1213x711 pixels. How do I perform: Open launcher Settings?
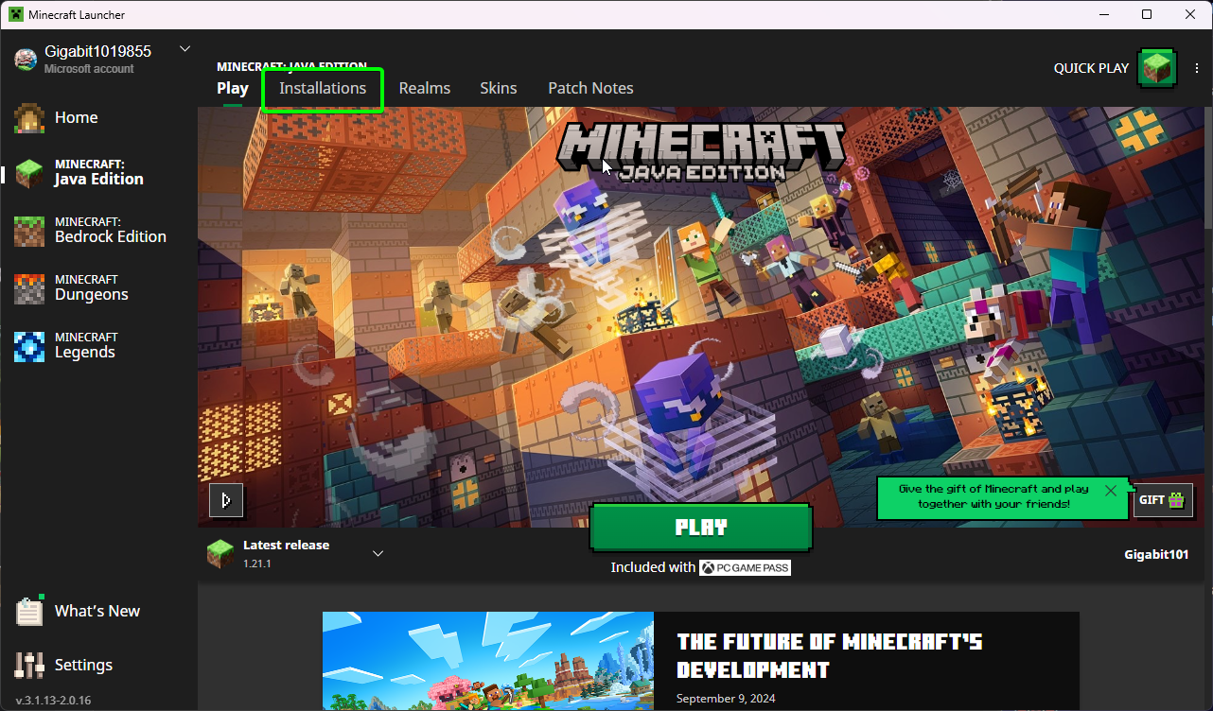coord(64,665)
